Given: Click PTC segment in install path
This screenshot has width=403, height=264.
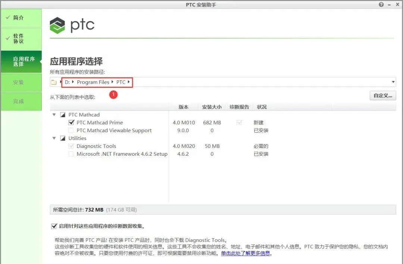Looking at the screenshot, I should 121,82.
